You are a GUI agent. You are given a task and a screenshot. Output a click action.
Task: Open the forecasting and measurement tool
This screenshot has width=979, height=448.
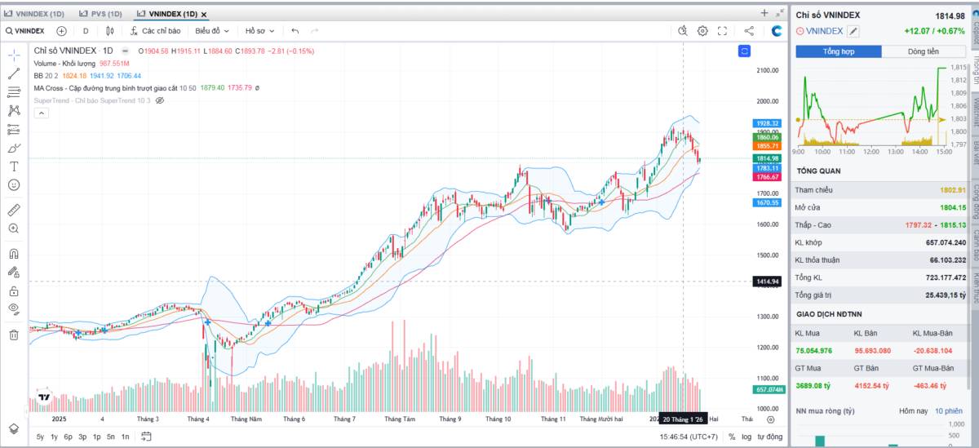[14, 130]
